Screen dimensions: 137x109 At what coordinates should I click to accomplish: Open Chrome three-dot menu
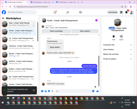[x=135, y=7]
